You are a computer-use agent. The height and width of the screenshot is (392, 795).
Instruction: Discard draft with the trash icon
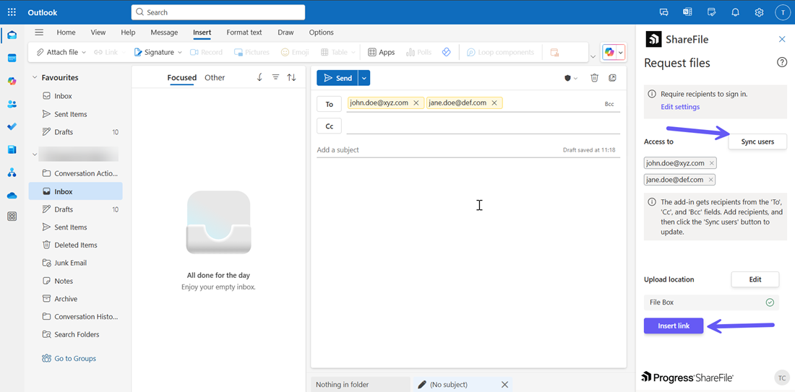click(594, 78)
